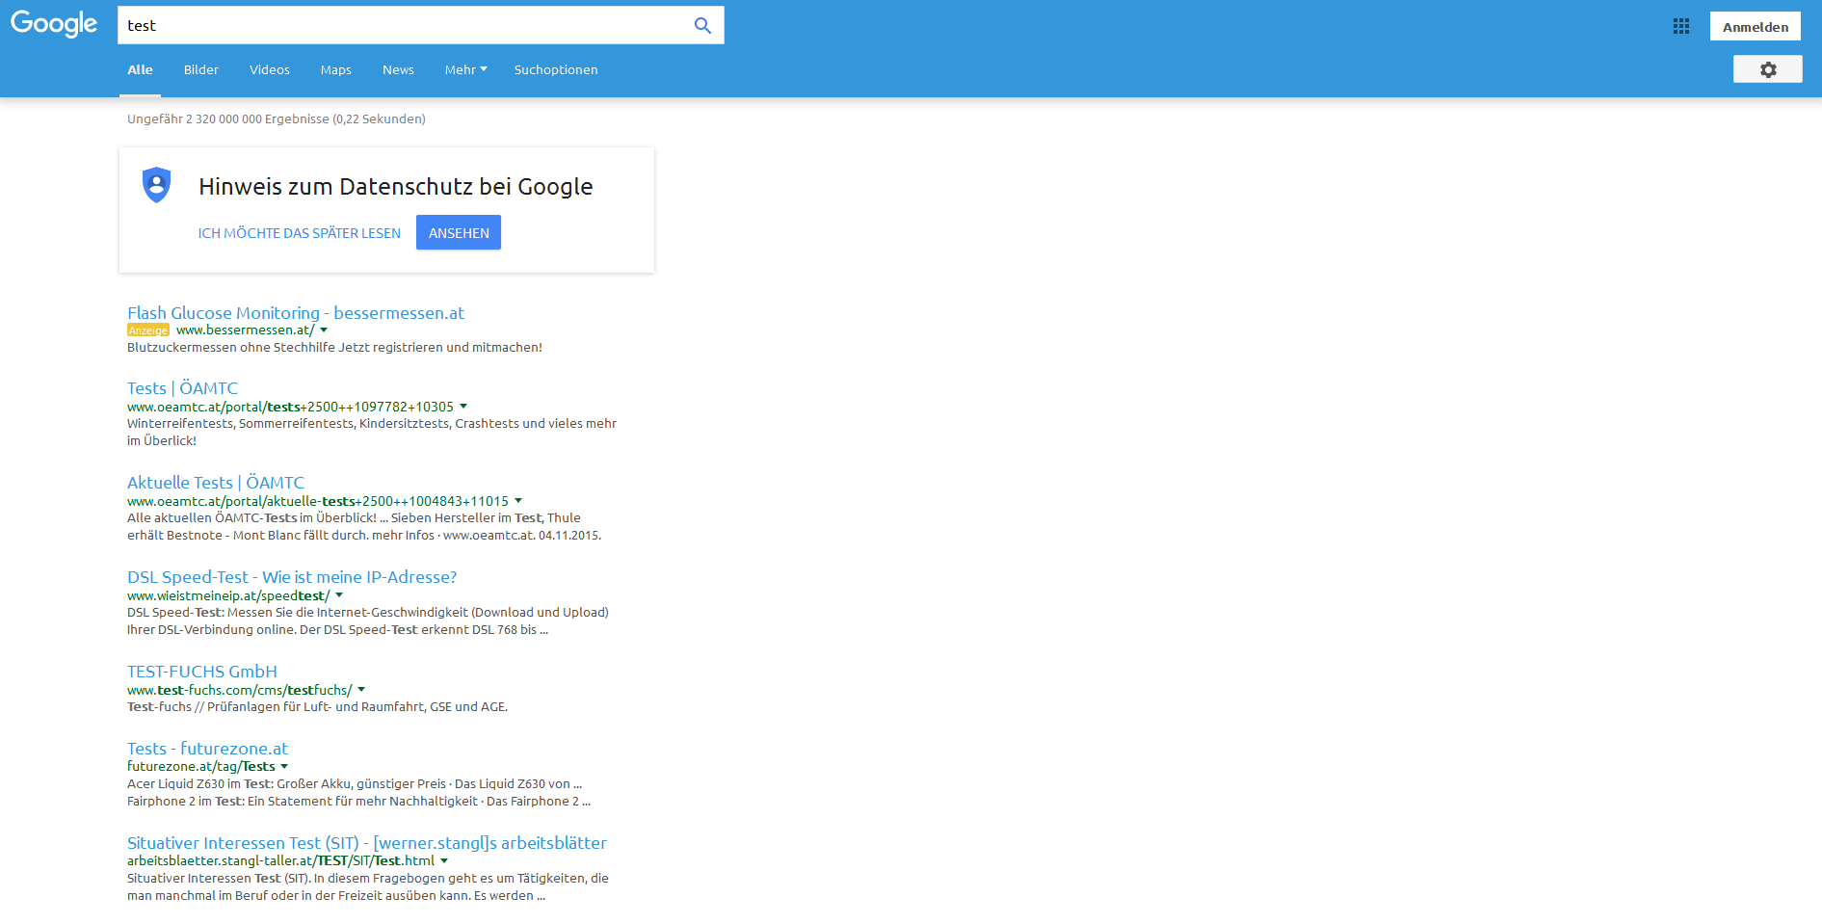Switch to the Videos search tab
The height and width of the screenshot is (924, 1822).
point(269,69)
